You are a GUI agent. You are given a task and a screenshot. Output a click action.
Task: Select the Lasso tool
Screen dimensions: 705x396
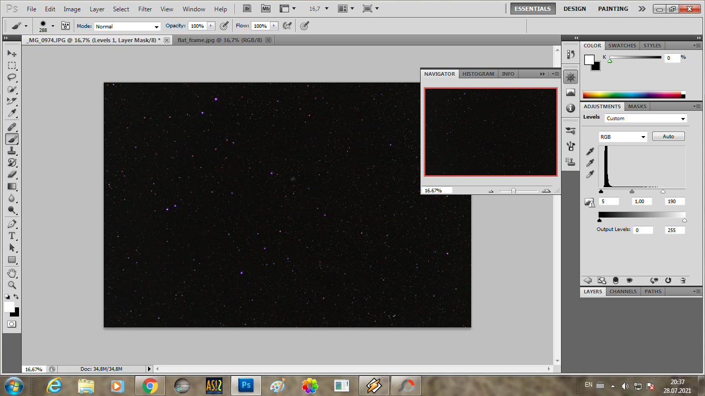point(11,77)
